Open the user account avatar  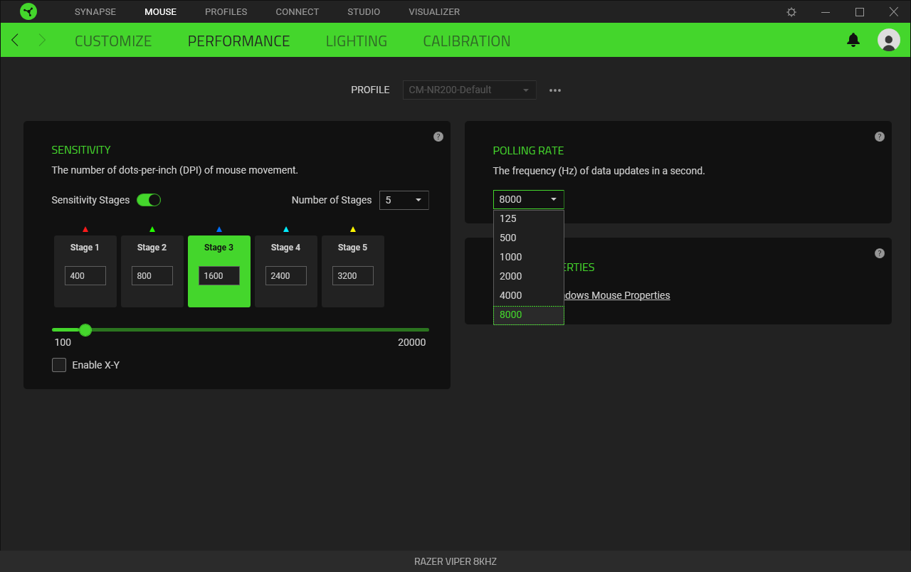[x=889, y=41]
